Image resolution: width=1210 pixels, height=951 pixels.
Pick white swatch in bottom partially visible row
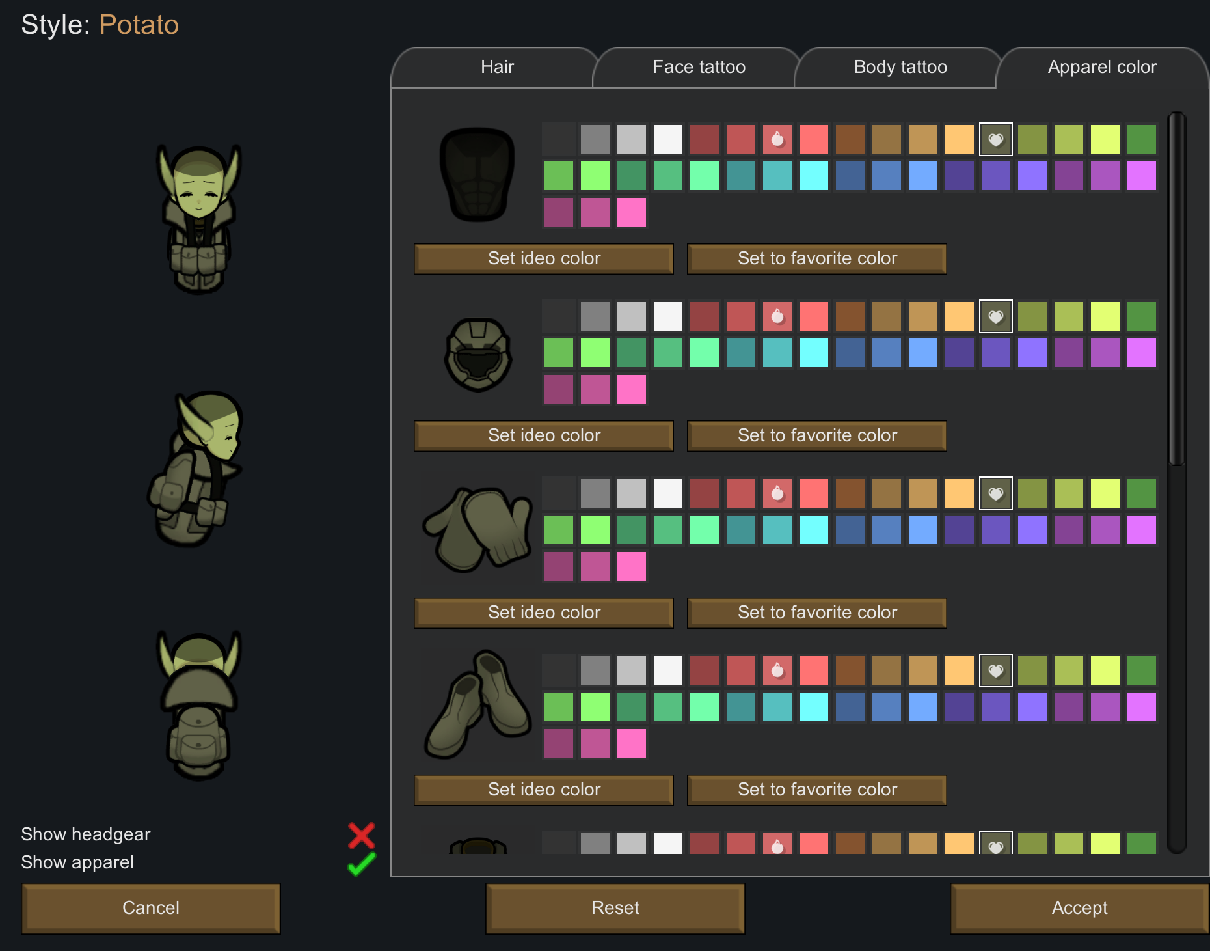668,844
